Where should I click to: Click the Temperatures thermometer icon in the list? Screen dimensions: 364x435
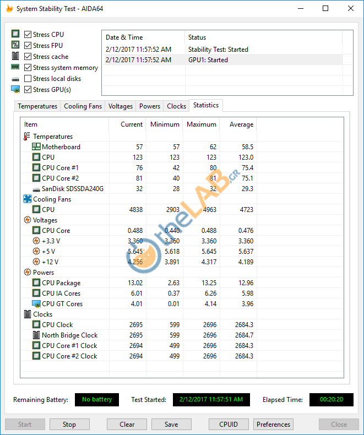click(x=27, y=136)
